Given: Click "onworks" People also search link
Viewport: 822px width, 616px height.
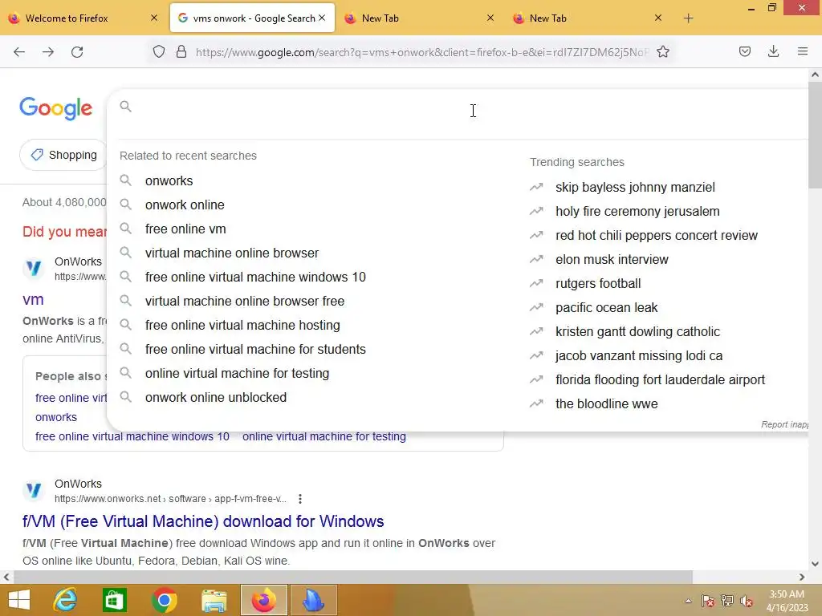Looking at the screenshot, I should coord(56,417).
